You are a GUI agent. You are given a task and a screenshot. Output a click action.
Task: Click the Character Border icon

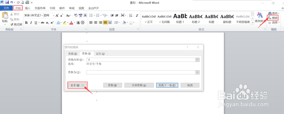point(85,15)
